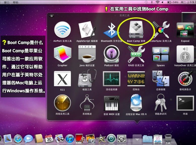Open the Wi-Fi menu bar status
Image resolution: width=196 pixels, height=145 pixels.
[x=157, y=2]
